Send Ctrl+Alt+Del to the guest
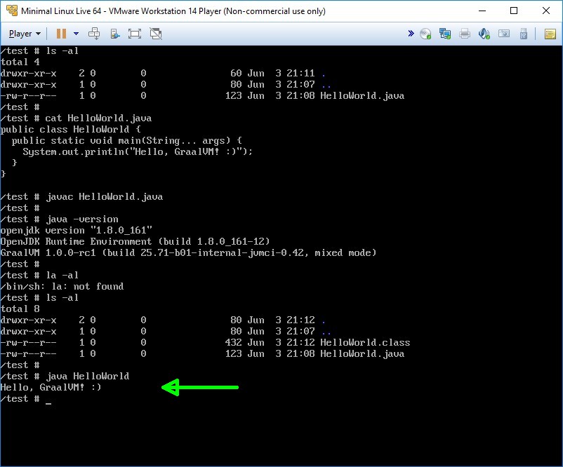This screenshot has height=467, width=563. pyautogui.click(x=94, y=34)
